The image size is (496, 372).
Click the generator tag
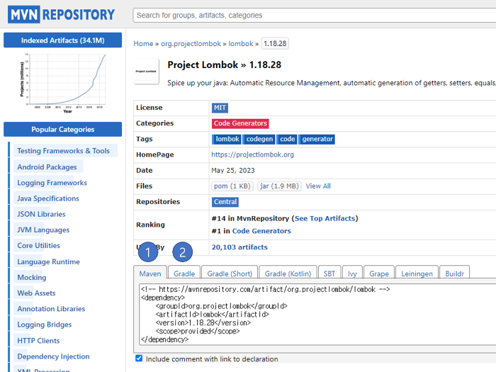pos(317,139)
